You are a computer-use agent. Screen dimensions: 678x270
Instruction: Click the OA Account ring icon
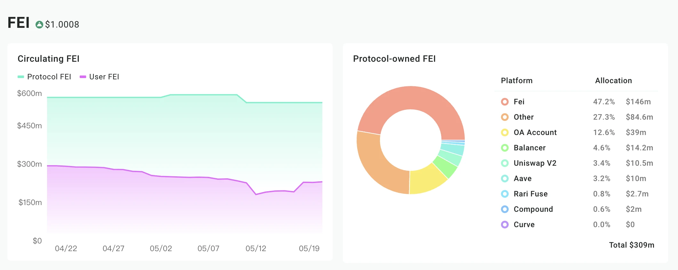(505, 132)
